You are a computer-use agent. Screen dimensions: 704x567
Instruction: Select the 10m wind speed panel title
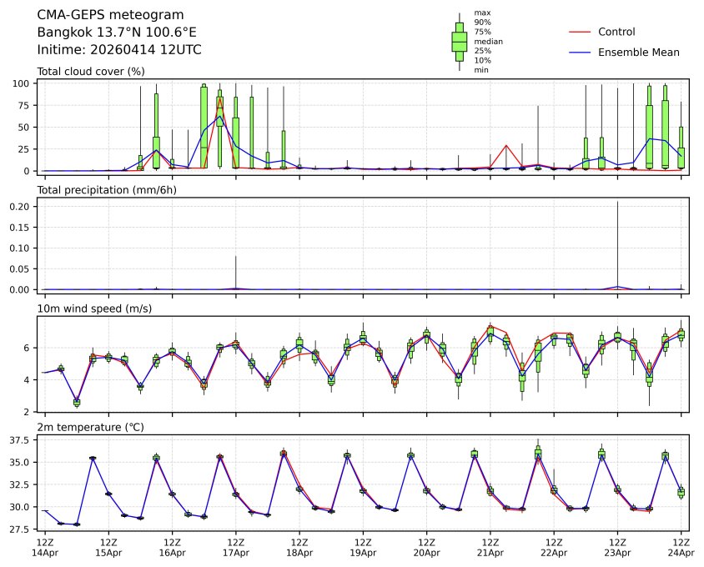click(x=92, y=309)
